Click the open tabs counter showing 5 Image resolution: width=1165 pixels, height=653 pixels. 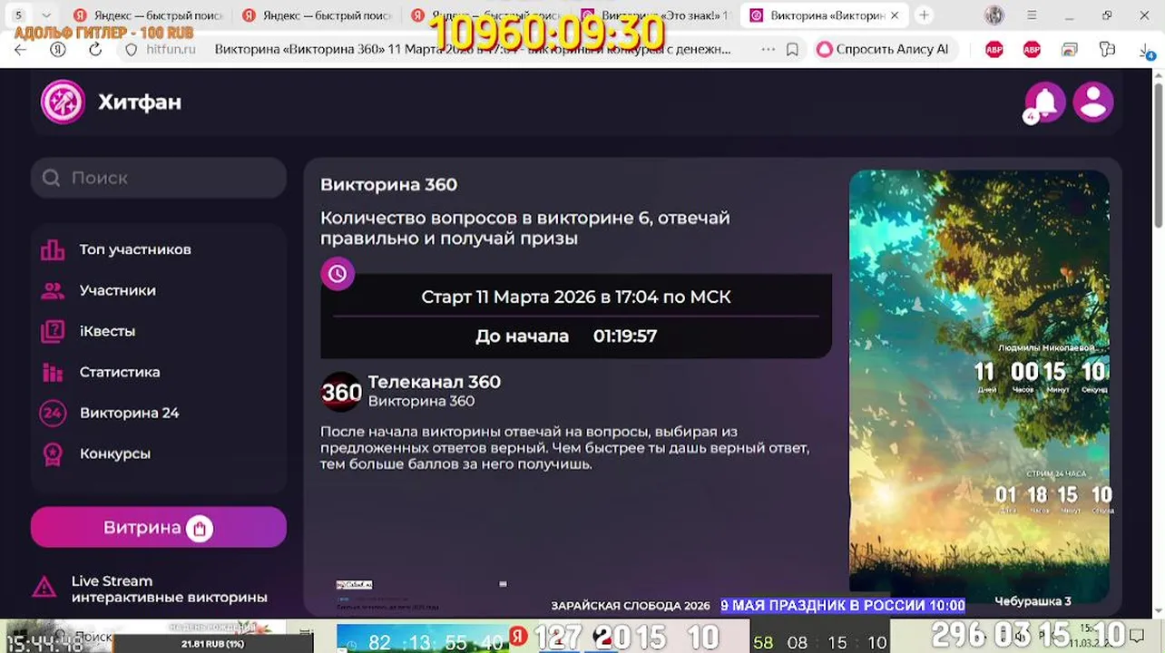point(18,15)
